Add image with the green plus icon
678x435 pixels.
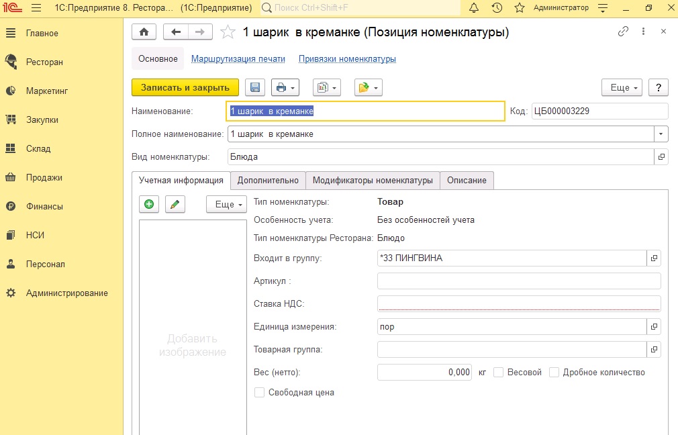click(x=149, y=204)
